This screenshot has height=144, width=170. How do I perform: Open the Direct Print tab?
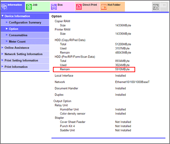pyautogui.click(x=87, y=7)
